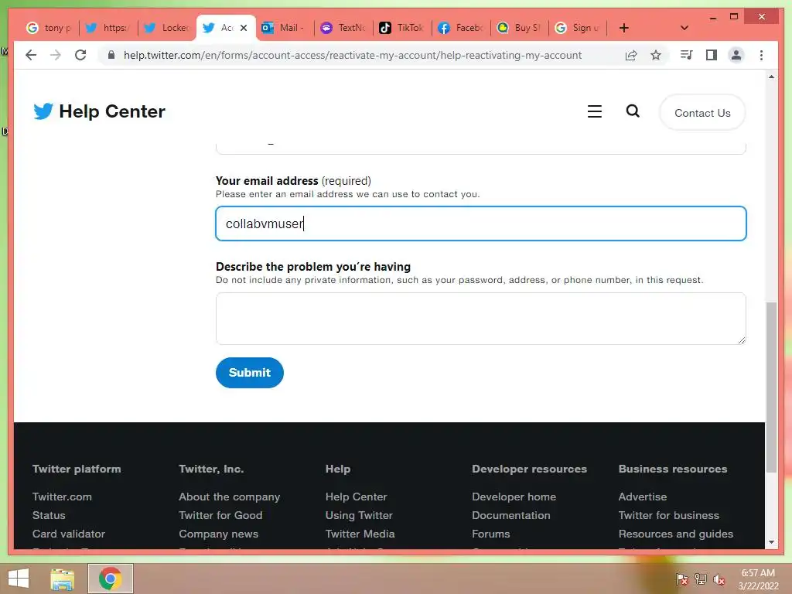Open the Documentation link
Image resolution: width=792 pixels, height=594 pixels.
tap(511, 515)
